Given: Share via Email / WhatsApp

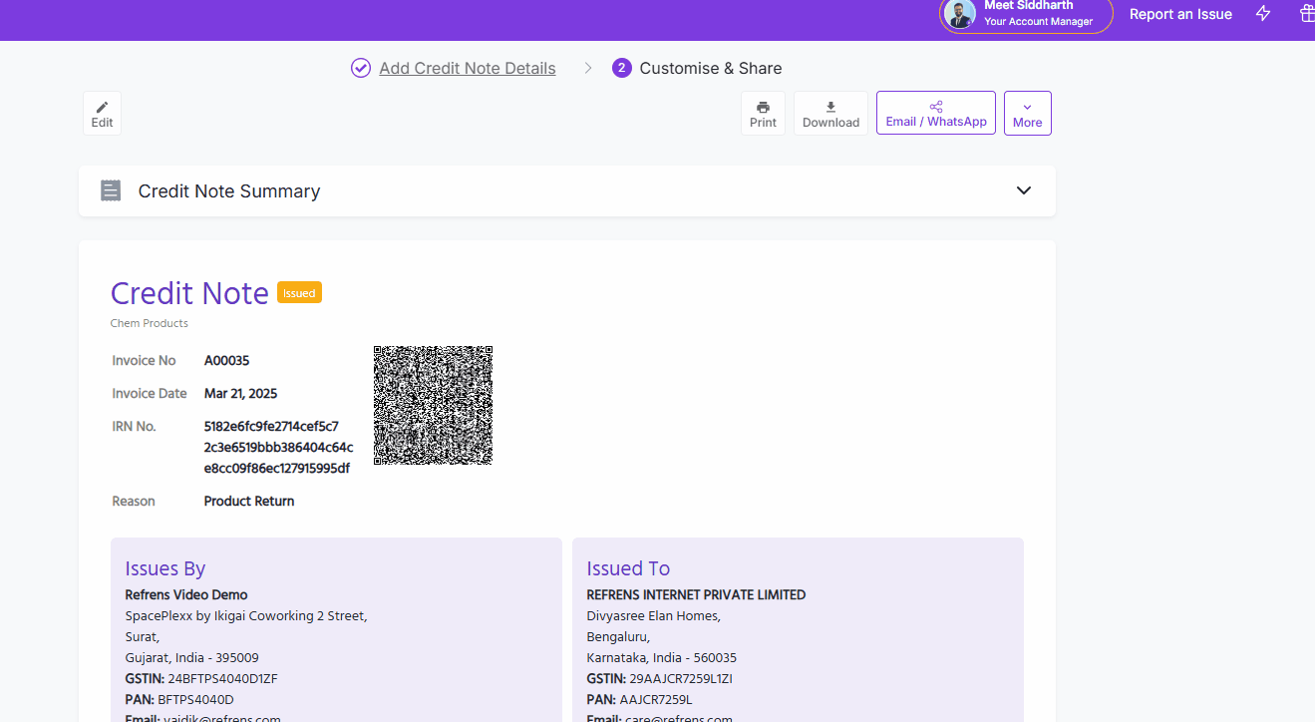Looking at the screenshot, I should click(x=936, y=114).
